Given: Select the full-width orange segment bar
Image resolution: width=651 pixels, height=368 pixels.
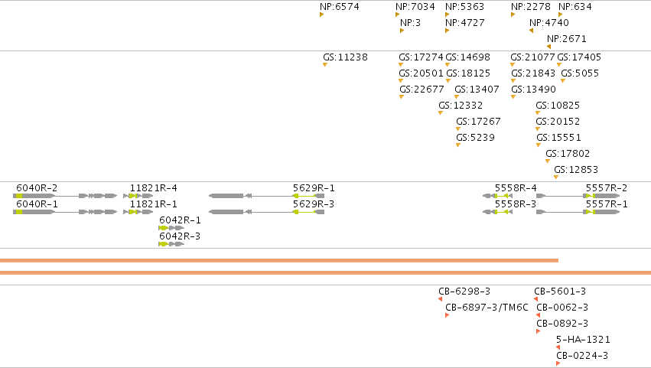Looking at the screenshot, I should tap(326, 273).
